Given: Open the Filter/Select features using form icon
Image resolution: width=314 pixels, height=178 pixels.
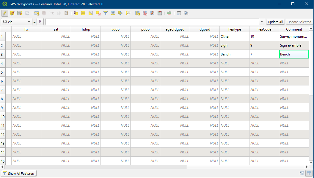Looking at the screenshot, I should 106,13.
